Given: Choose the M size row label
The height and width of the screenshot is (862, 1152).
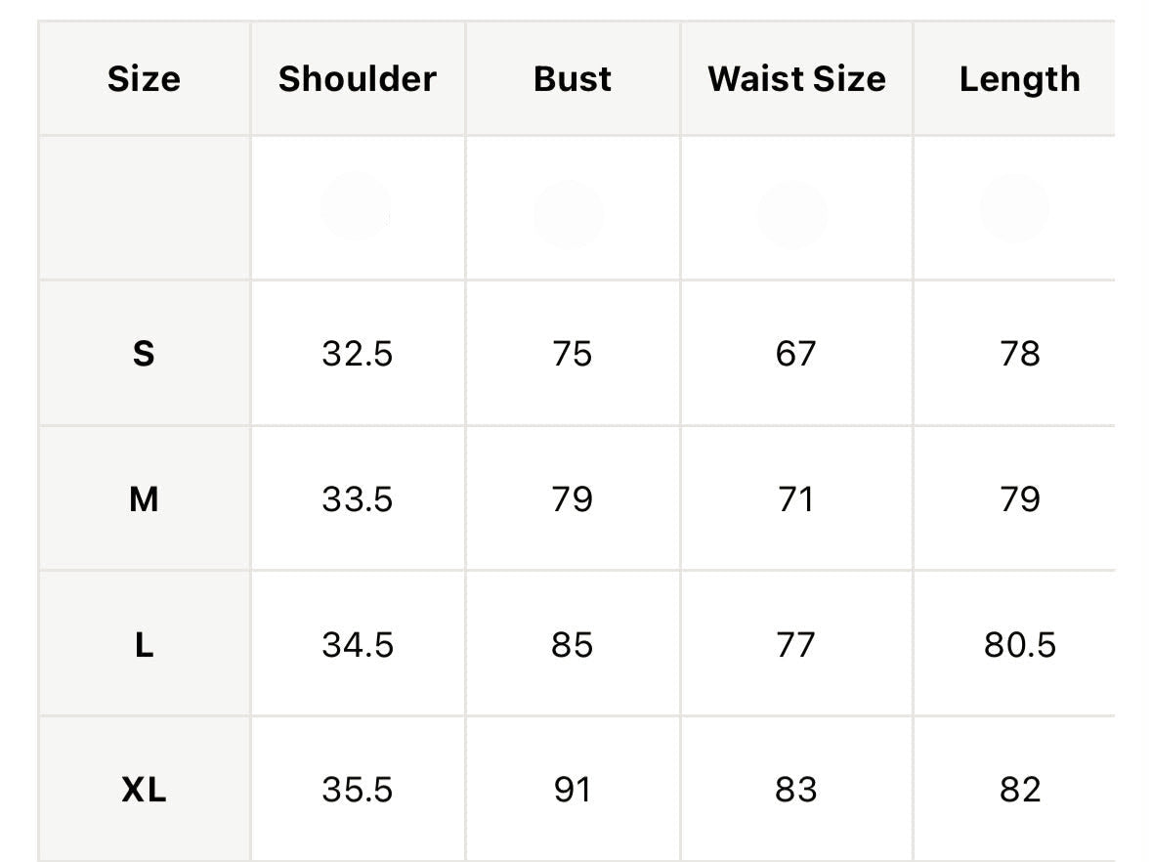Looking at the screenshot, I should point(144,499).
